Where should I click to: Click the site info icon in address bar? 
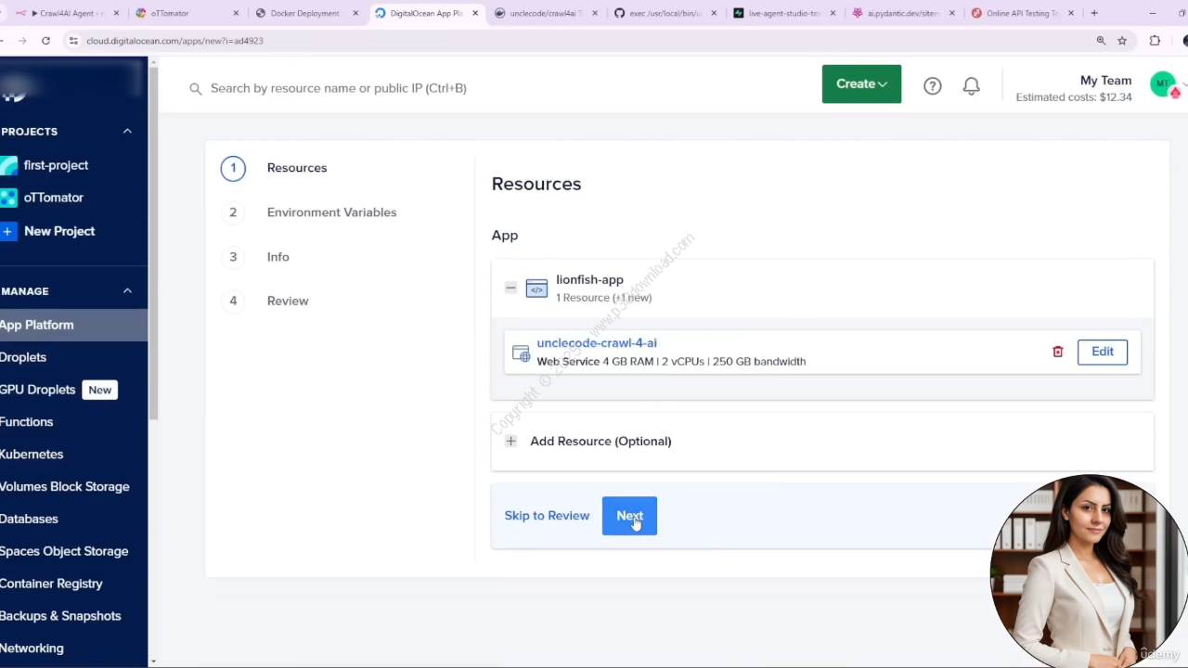73,41
